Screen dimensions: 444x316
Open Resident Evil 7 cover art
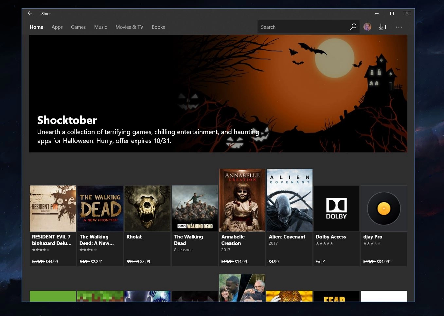point(53,208)
